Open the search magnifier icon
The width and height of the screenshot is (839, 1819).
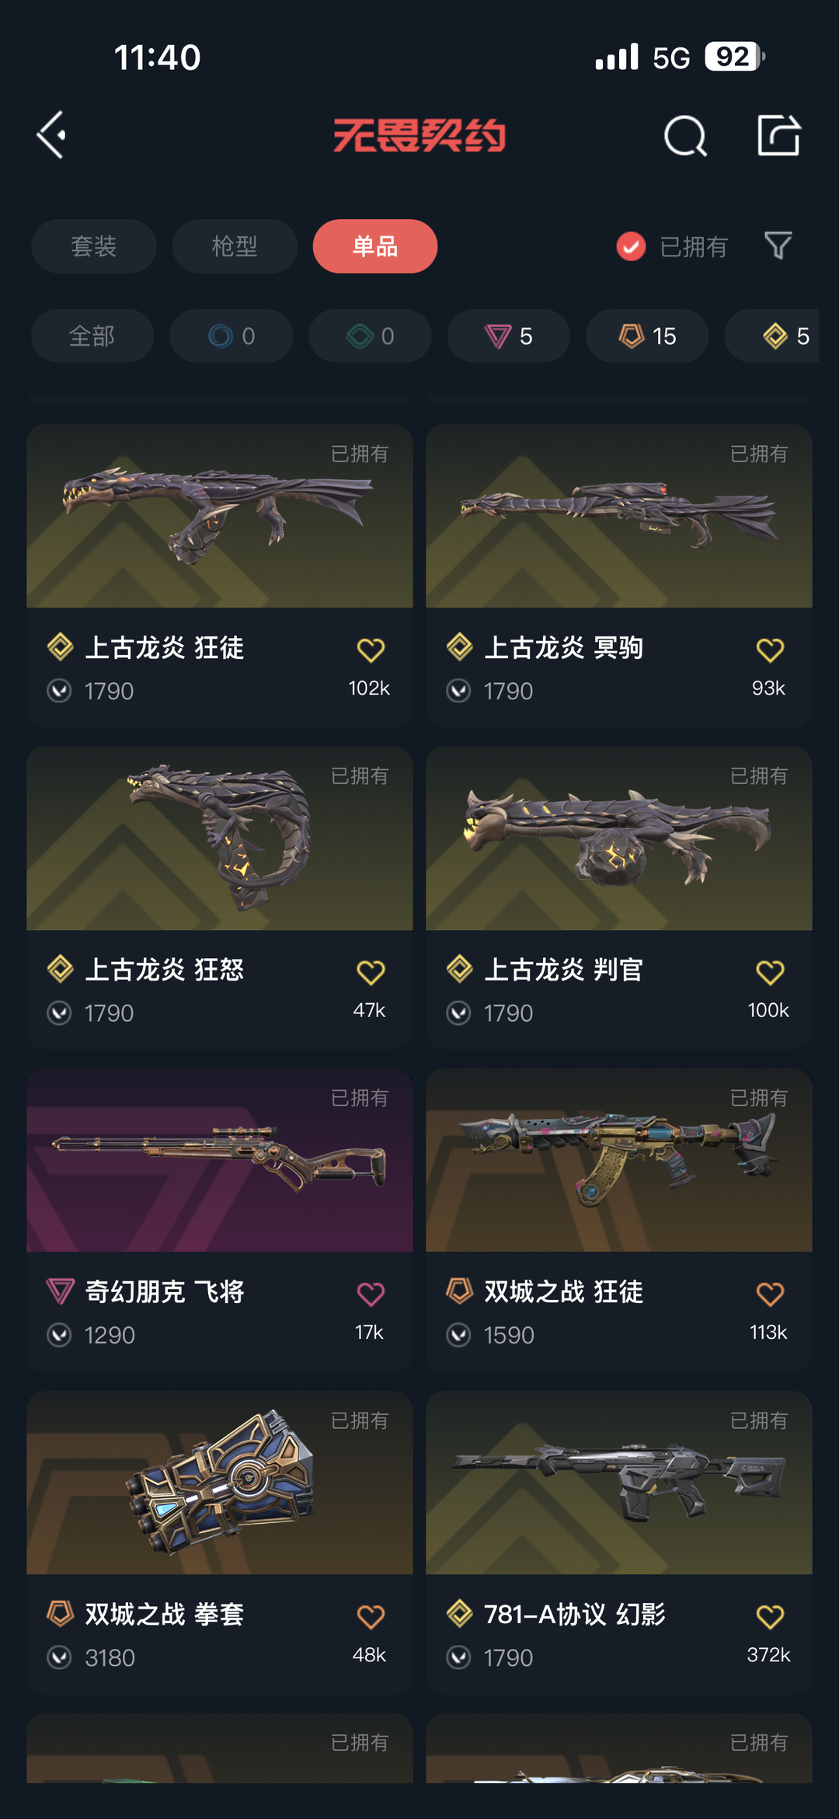pyautogui.click(x=685, y=136)
